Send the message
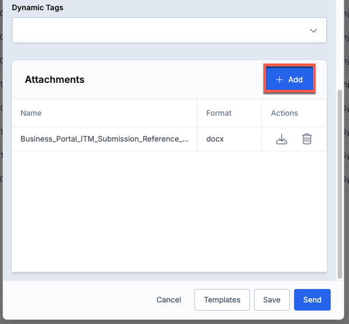Viewport: 349px width, 324px height. pos(312,300)
